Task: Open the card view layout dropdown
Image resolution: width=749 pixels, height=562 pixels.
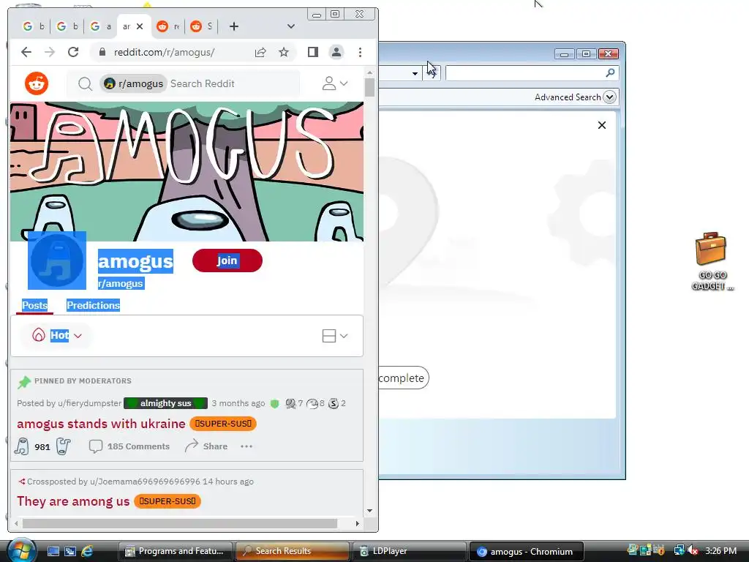Action: (x=334, y=336)
